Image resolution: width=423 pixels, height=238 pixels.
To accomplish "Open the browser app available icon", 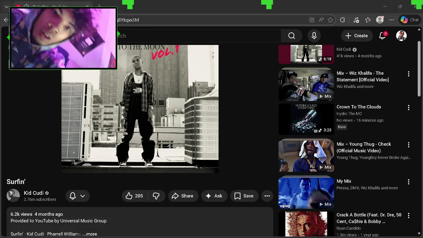I will (x=312, y=20).
